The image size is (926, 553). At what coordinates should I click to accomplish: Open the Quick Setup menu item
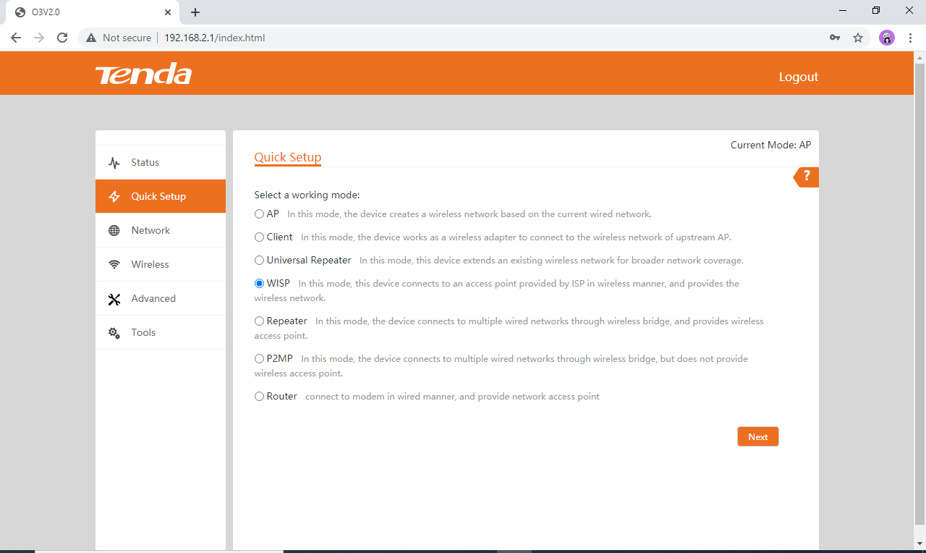coord(161,196)
